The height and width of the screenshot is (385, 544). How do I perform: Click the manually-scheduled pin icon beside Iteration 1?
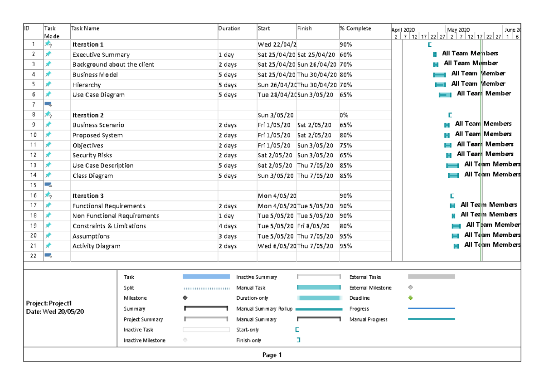pos(49,44)
